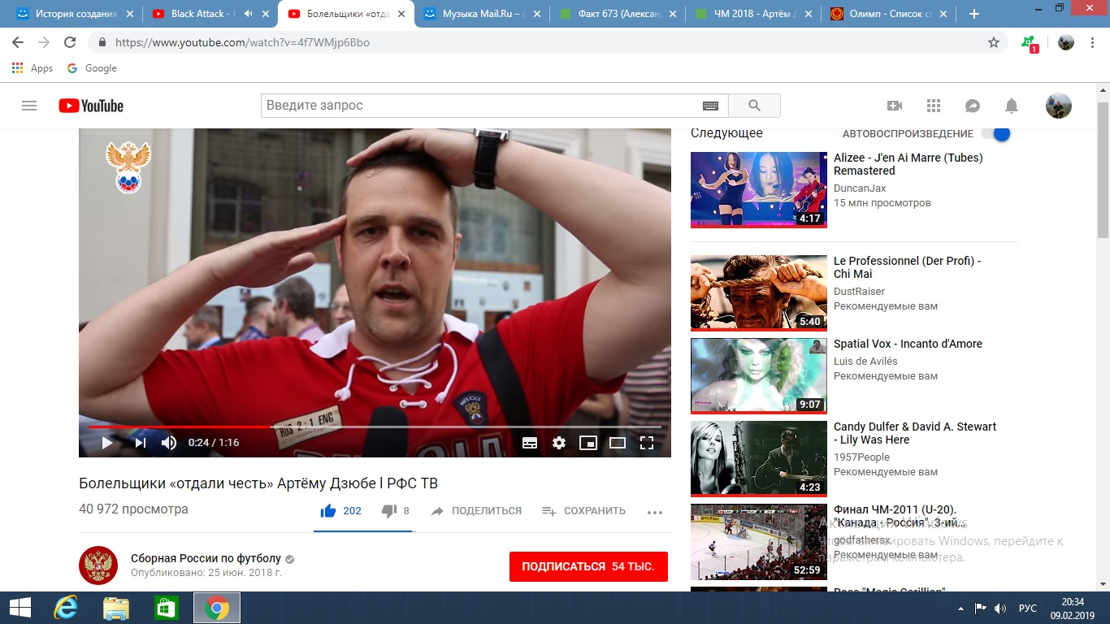Switch to Музыка Mail.Ru browser tab
Image resolution: width=1110 pixels, height=624 pixels.
[x=481, y=14]
